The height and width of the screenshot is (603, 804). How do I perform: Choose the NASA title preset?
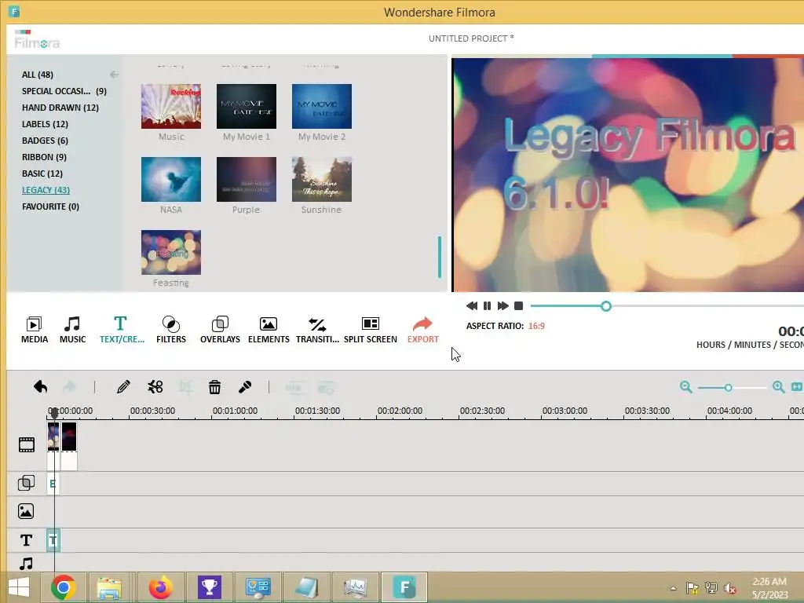(x=170, y=179)
